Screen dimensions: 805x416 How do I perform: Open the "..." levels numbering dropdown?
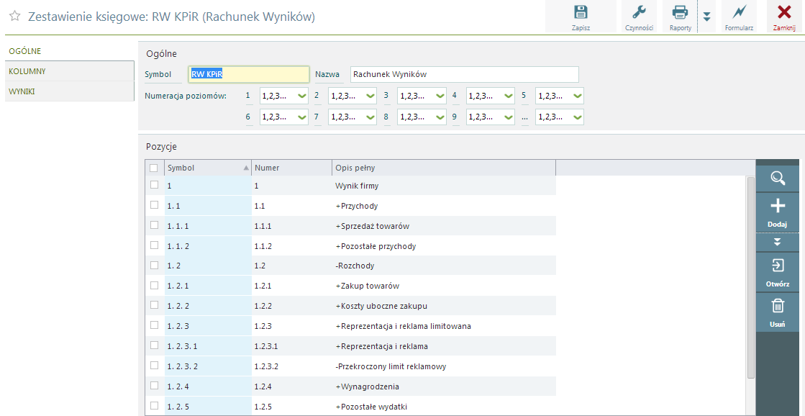[560, 117]
